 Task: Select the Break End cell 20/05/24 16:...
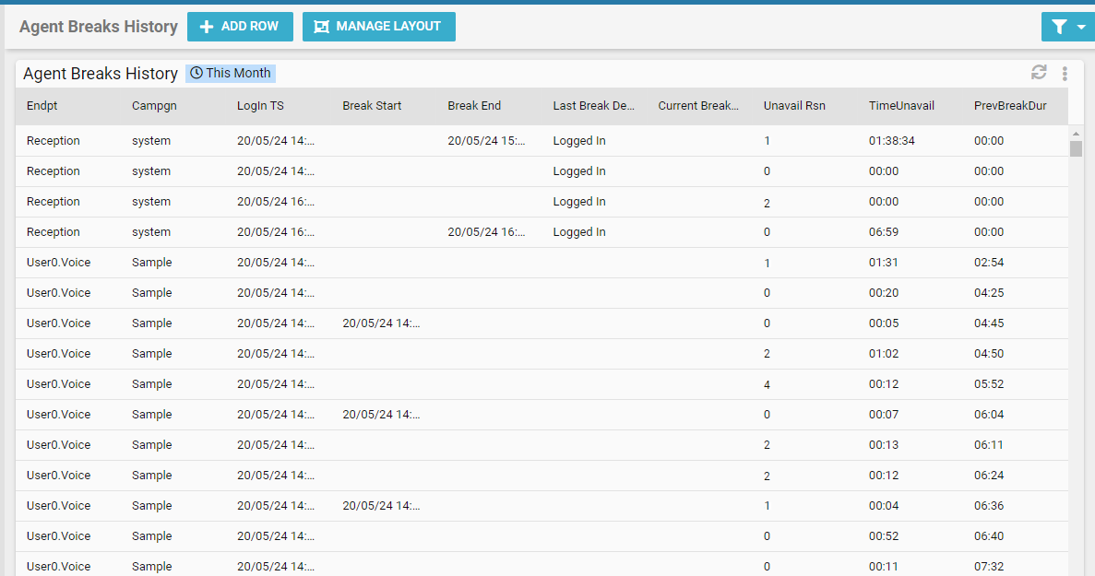click(x=486, y=232)
